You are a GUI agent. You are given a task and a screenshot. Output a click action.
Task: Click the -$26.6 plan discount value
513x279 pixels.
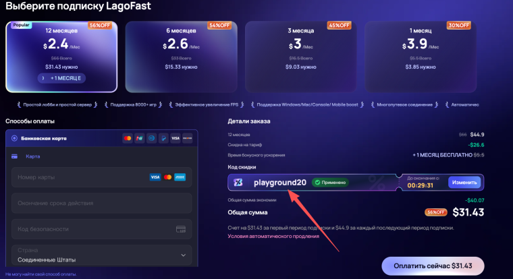pos(476,145)
